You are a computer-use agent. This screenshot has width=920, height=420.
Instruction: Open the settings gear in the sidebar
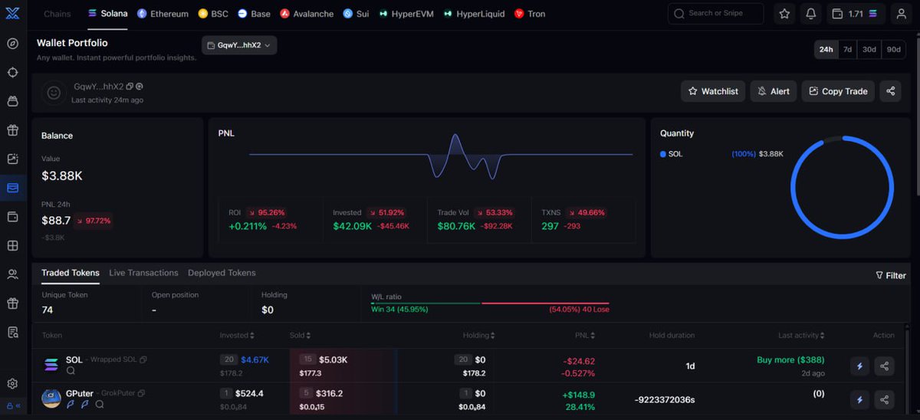[x=12, y=383]
